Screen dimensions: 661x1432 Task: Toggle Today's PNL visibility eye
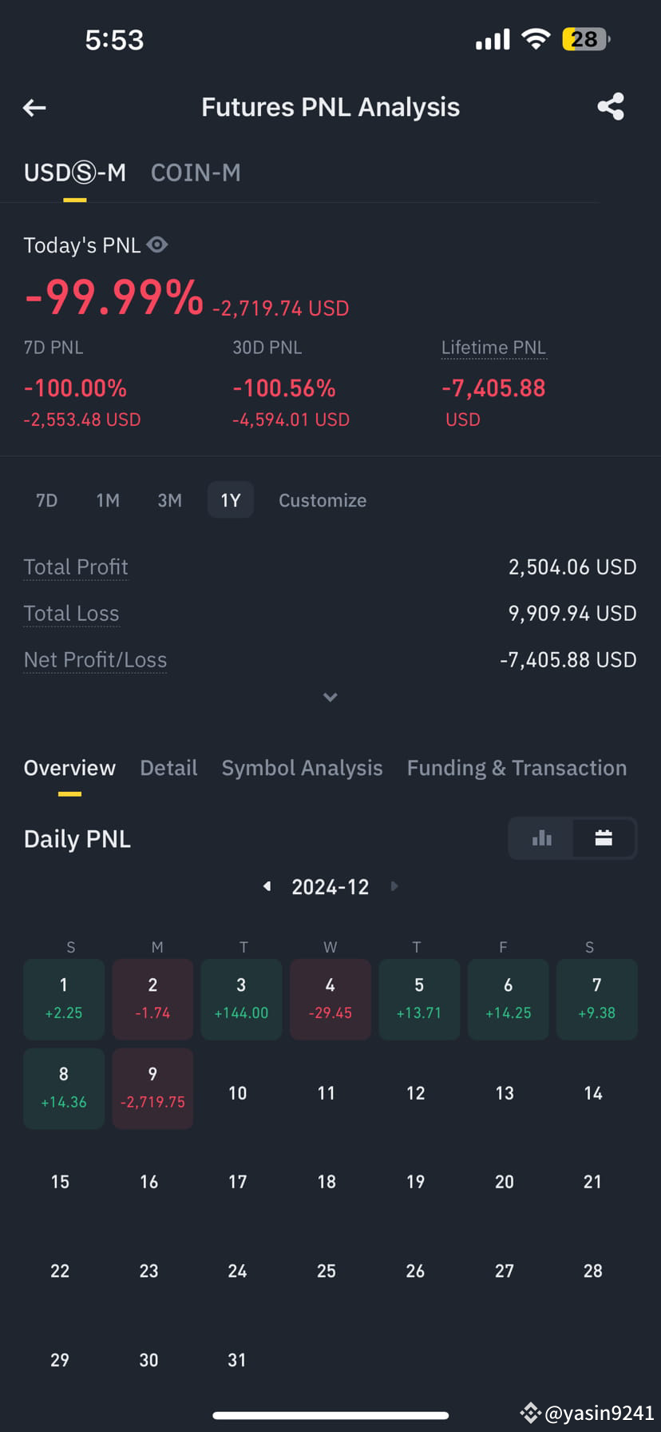(157, 245)
